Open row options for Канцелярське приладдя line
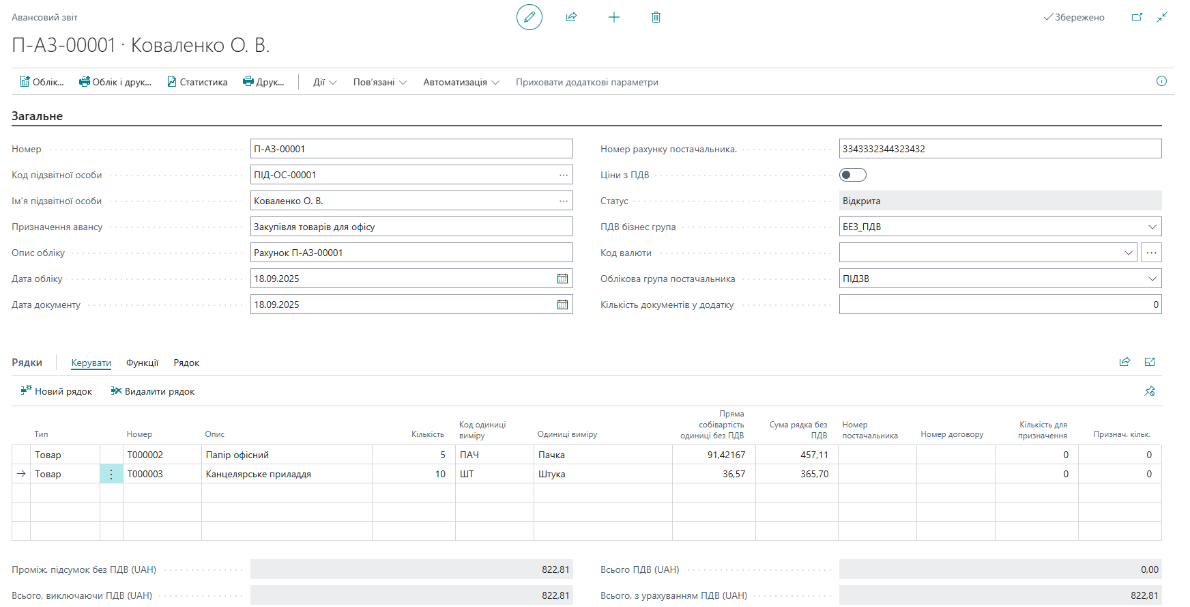The height and width of the screenshot is (607, 1190). pyautogui.click(x=111, y=474)
